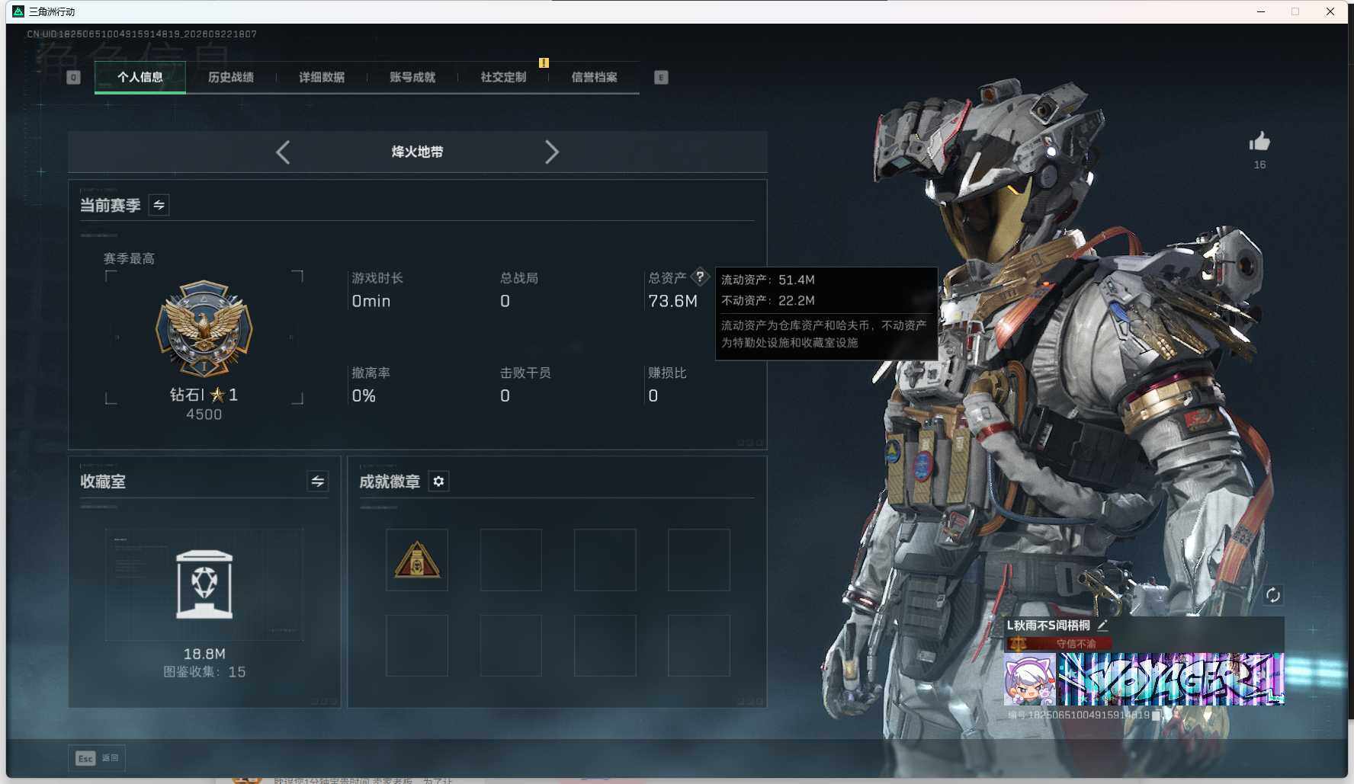Minimize the 三角洲行动 window

point(1261,11)
